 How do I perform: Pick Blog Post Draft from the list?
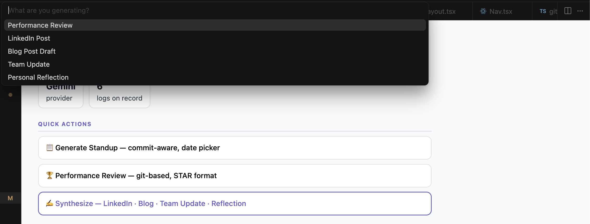32,51
